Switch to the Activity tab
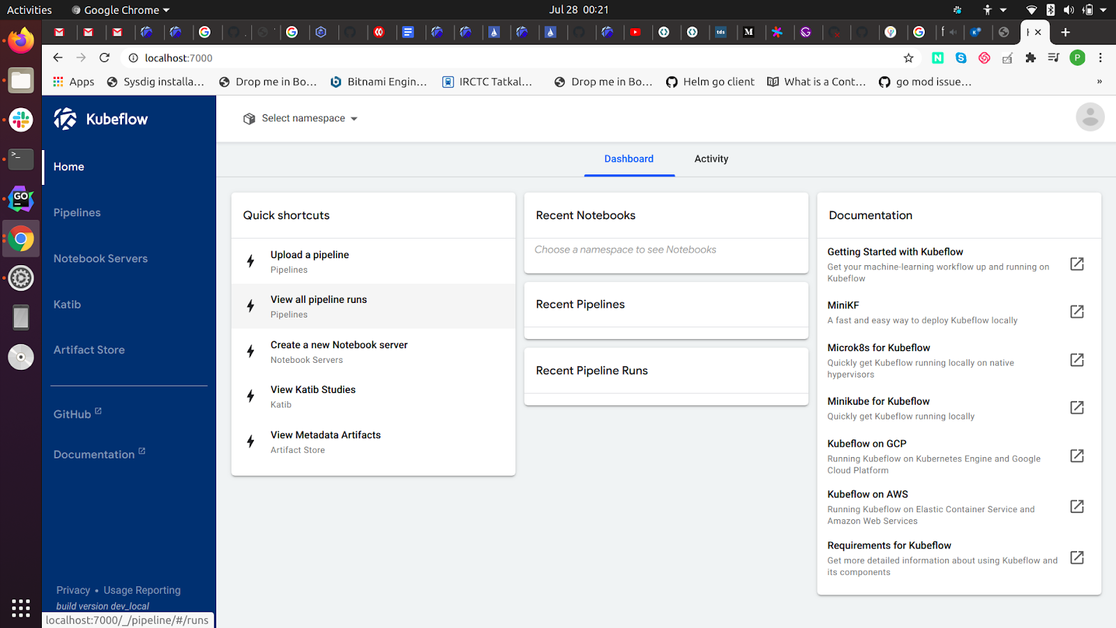Screen dimensions: 1116x628 click(x=711, y=158)
